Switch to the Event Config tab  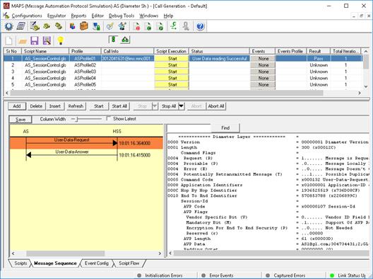click(96, 263)
